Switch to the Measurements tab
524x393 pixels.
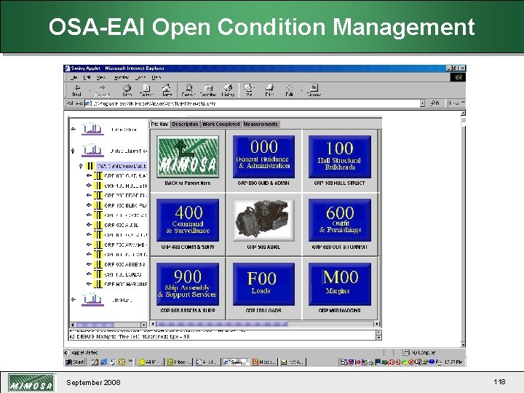coord(261,124)
